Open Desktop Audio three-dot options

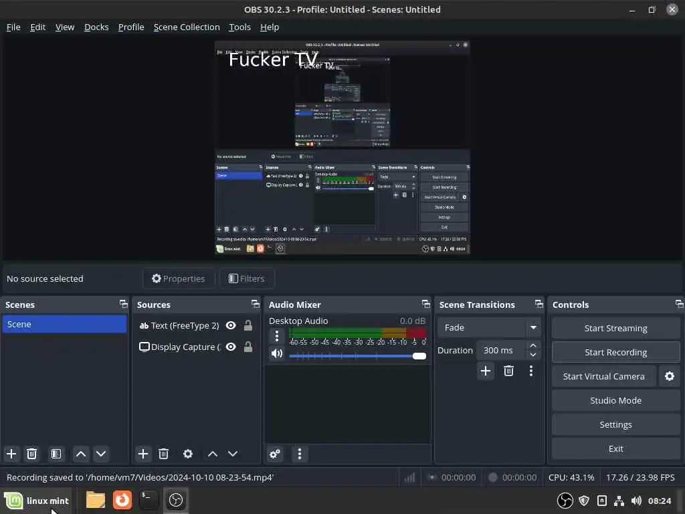point(276,336)
